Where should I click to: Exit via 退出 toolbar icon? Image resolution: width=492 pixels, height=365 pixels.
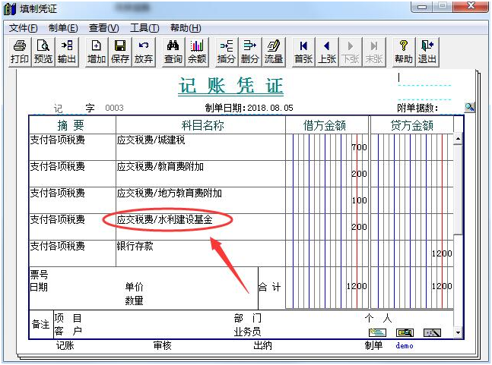coord(427,52)
